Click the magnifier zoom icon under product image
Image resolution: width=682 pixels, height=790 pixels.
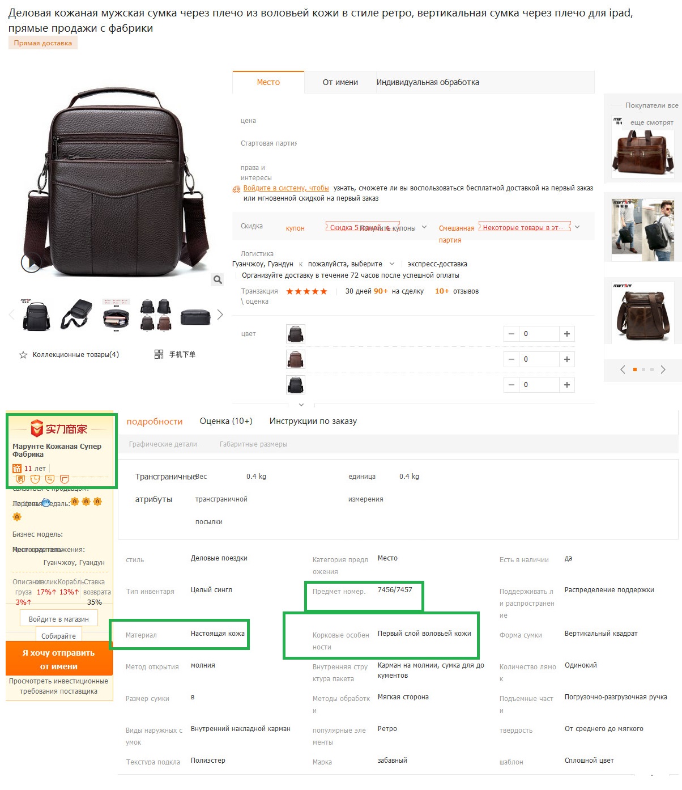pos(218,279)
